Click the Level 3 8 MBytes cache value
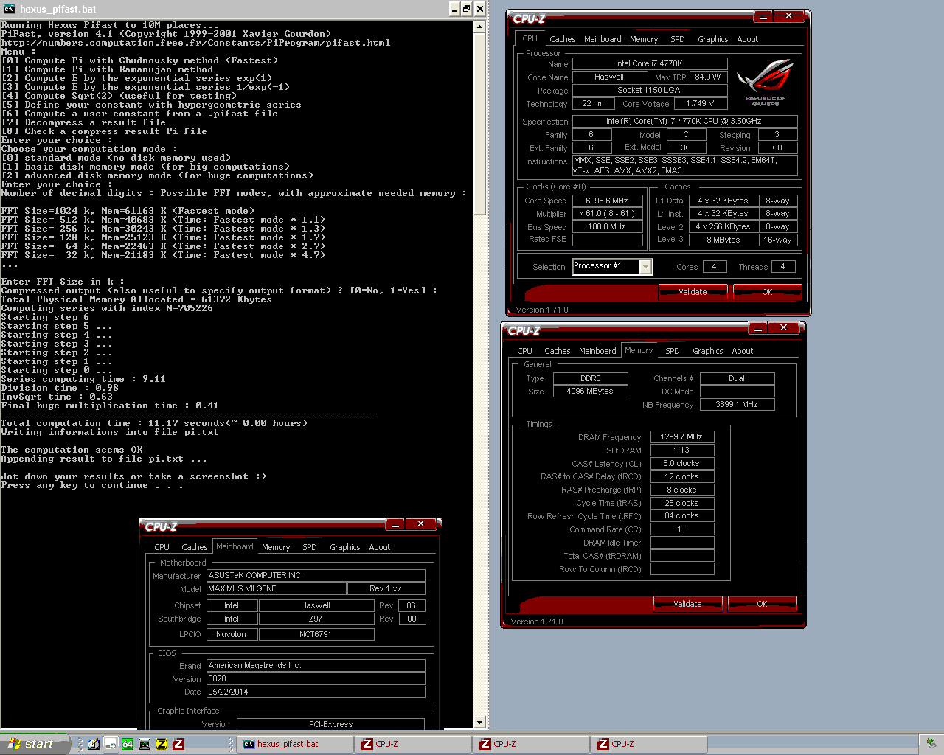 click(723, 240)
